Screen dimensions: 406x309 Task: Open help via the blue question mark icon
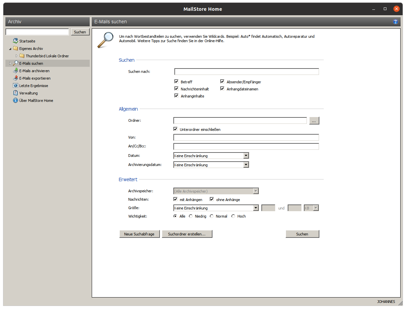[x=396, y=22]
